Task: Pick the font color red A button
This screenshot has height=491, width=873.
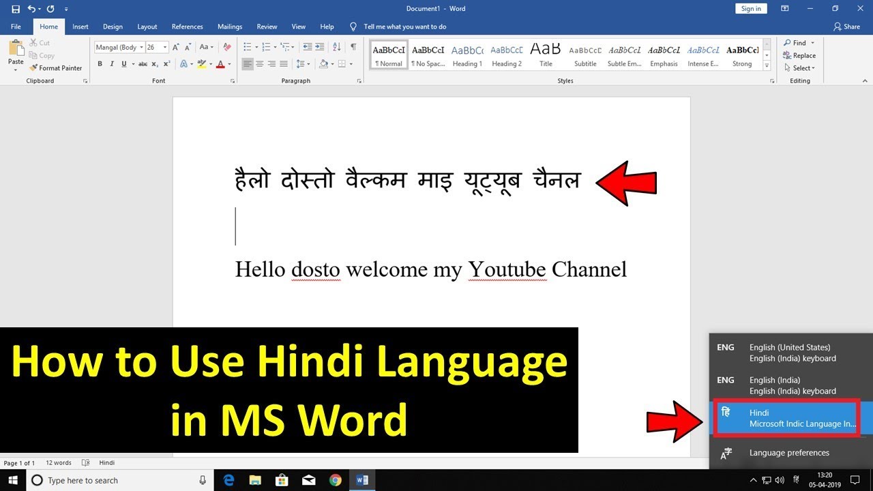Action: coord(220,64)
